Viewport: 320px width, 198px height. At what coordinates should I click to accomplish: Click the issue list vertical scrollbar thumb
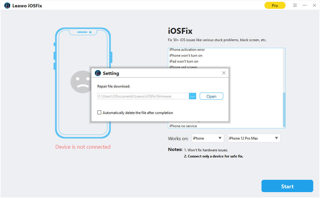284,110
